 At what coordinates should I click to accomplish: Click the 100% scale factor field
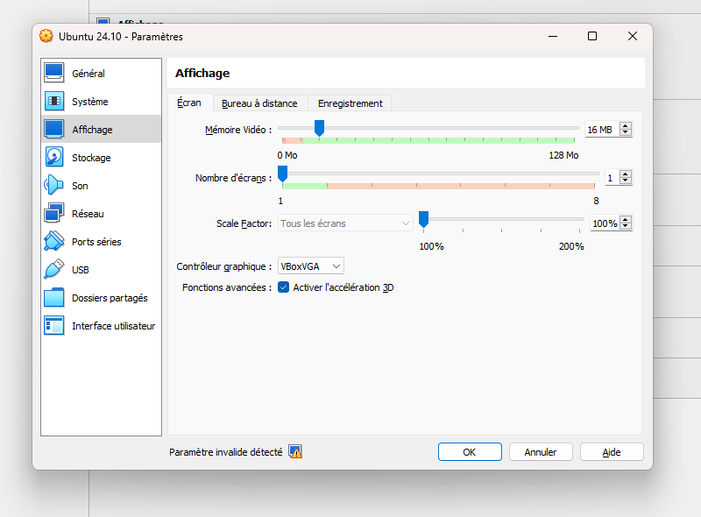pos(605,223)
